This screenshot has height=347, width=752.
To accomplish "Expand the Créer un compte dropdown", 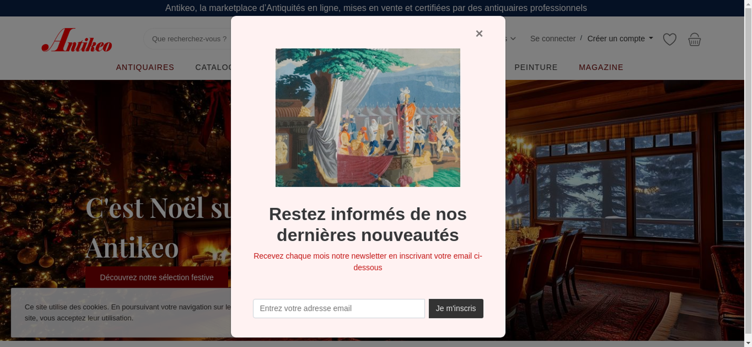I will click(620, 39).
